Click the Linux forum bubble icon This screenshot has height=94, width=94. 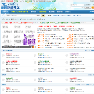pos(67,80)
